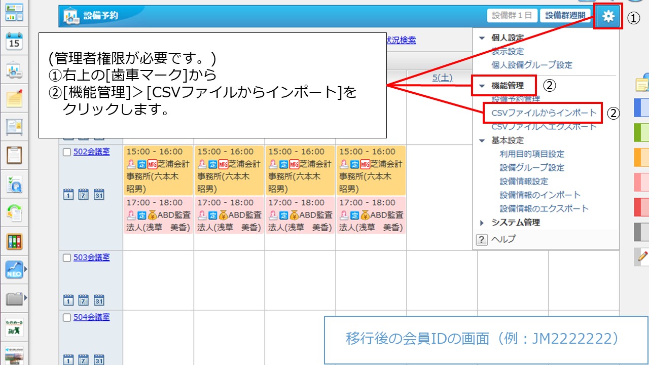Pick the green color swatch
This screenshot has height=365, width=649.
(642, 132)
